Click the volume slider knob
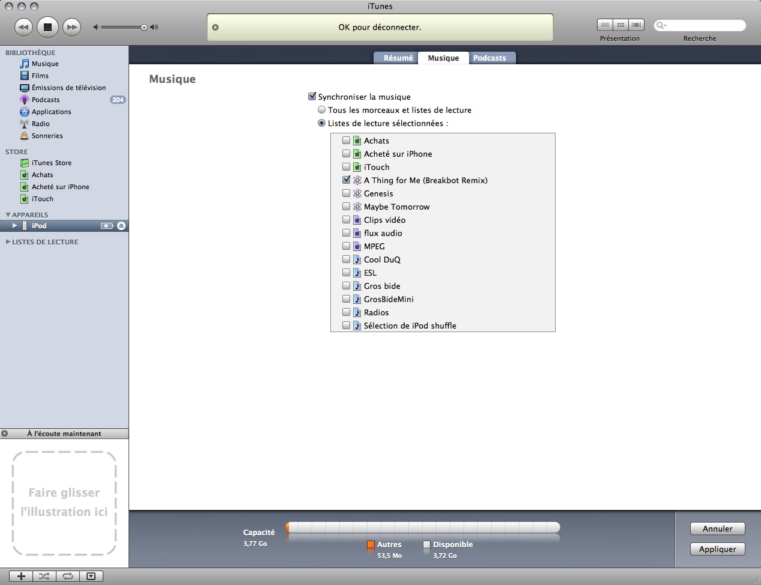This screenshot has height=585, width=761. point(144,27)
